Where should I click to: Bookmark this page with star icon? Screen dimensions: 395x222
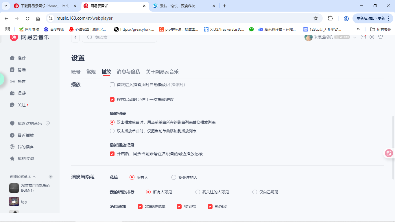[316, 18]
